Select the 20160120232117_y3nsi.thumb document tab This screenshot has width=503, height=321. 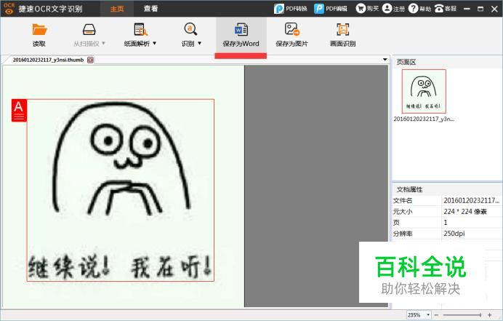coord(48,60)
